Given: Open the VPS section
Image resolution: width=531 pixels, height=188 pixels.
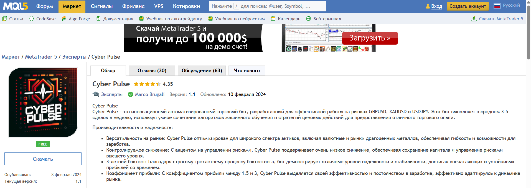Looking at the screenshot, I should tap(159, 6).
